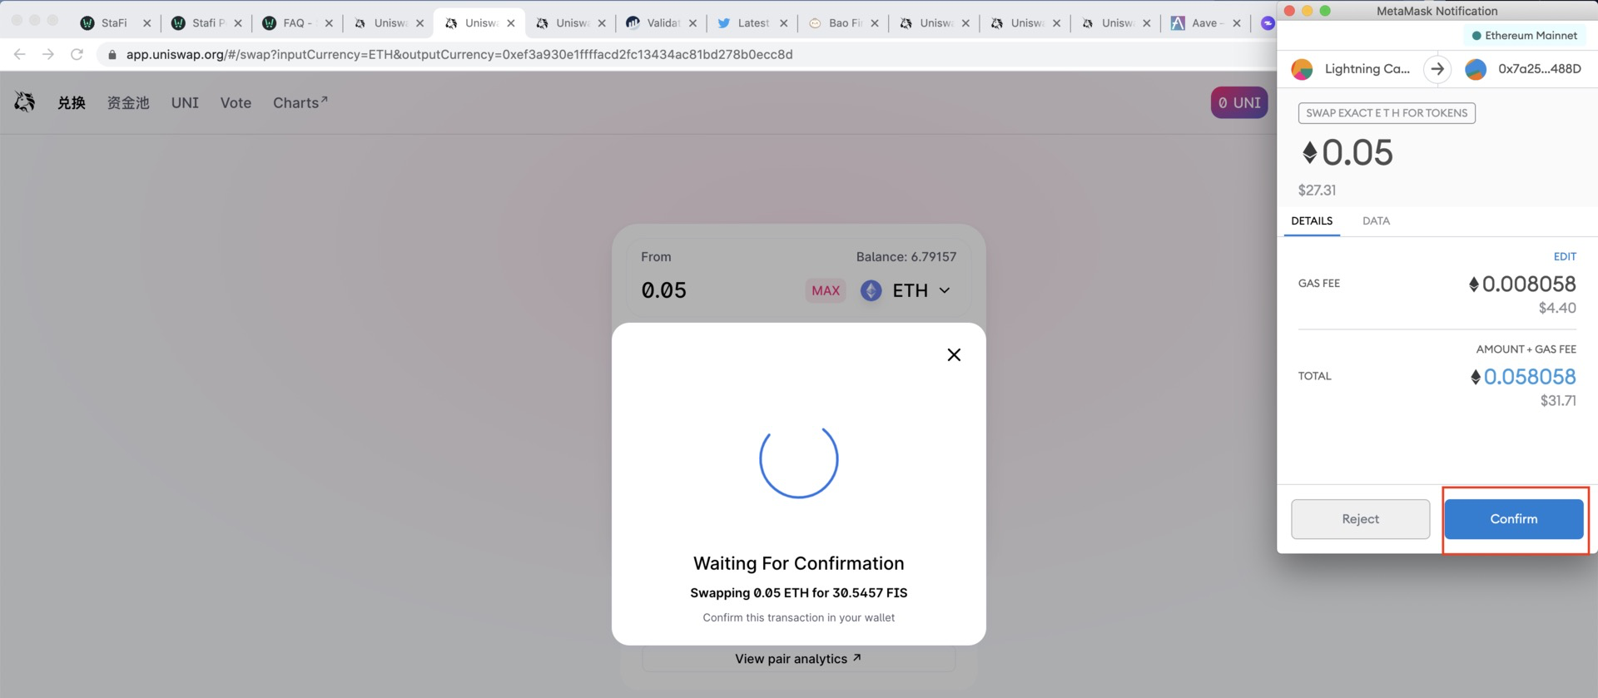The image size is (1598, 698).
Task: Click the 0x7a25...488D address text
Action: 1540,69
